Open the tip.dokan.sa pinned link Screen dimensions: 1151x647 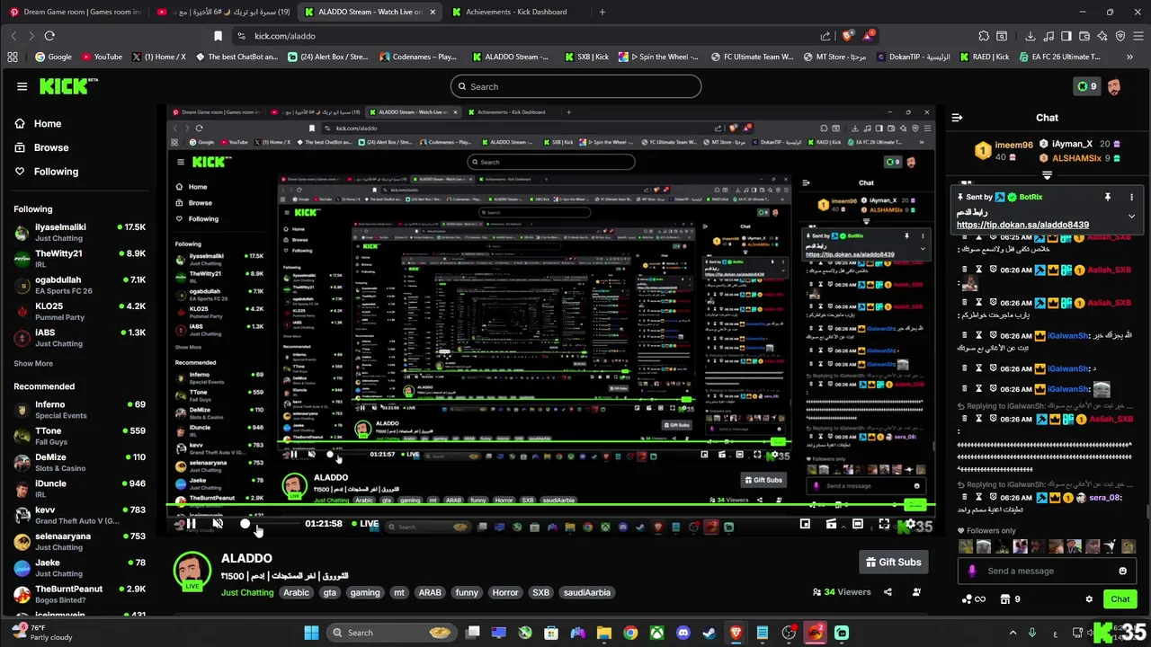click(1022, 225)
